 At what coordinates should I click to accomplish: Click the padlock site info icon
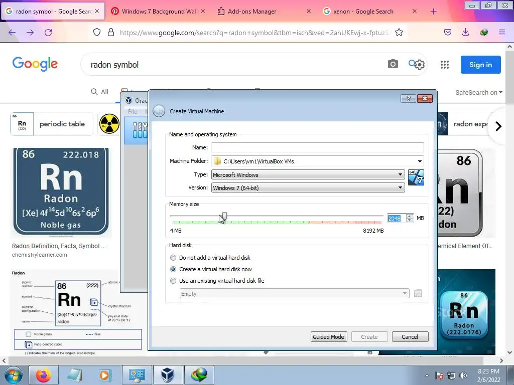click(111, 33)
